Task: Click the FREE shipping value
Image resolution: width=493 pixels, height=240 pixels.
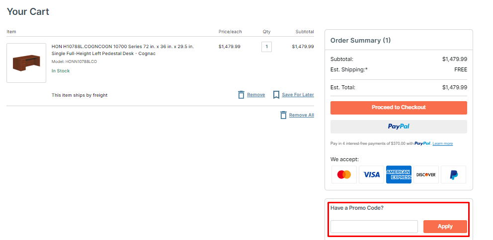Action: point(461,69)
